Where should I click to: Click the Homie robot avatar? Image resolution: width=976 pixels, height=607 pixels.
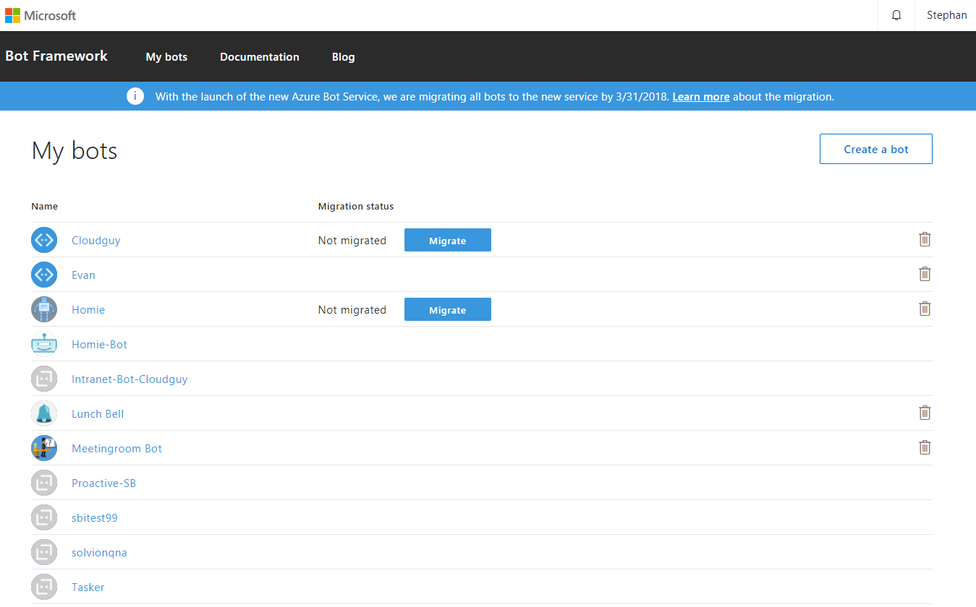pyautogui.click(x=44, y=309)
